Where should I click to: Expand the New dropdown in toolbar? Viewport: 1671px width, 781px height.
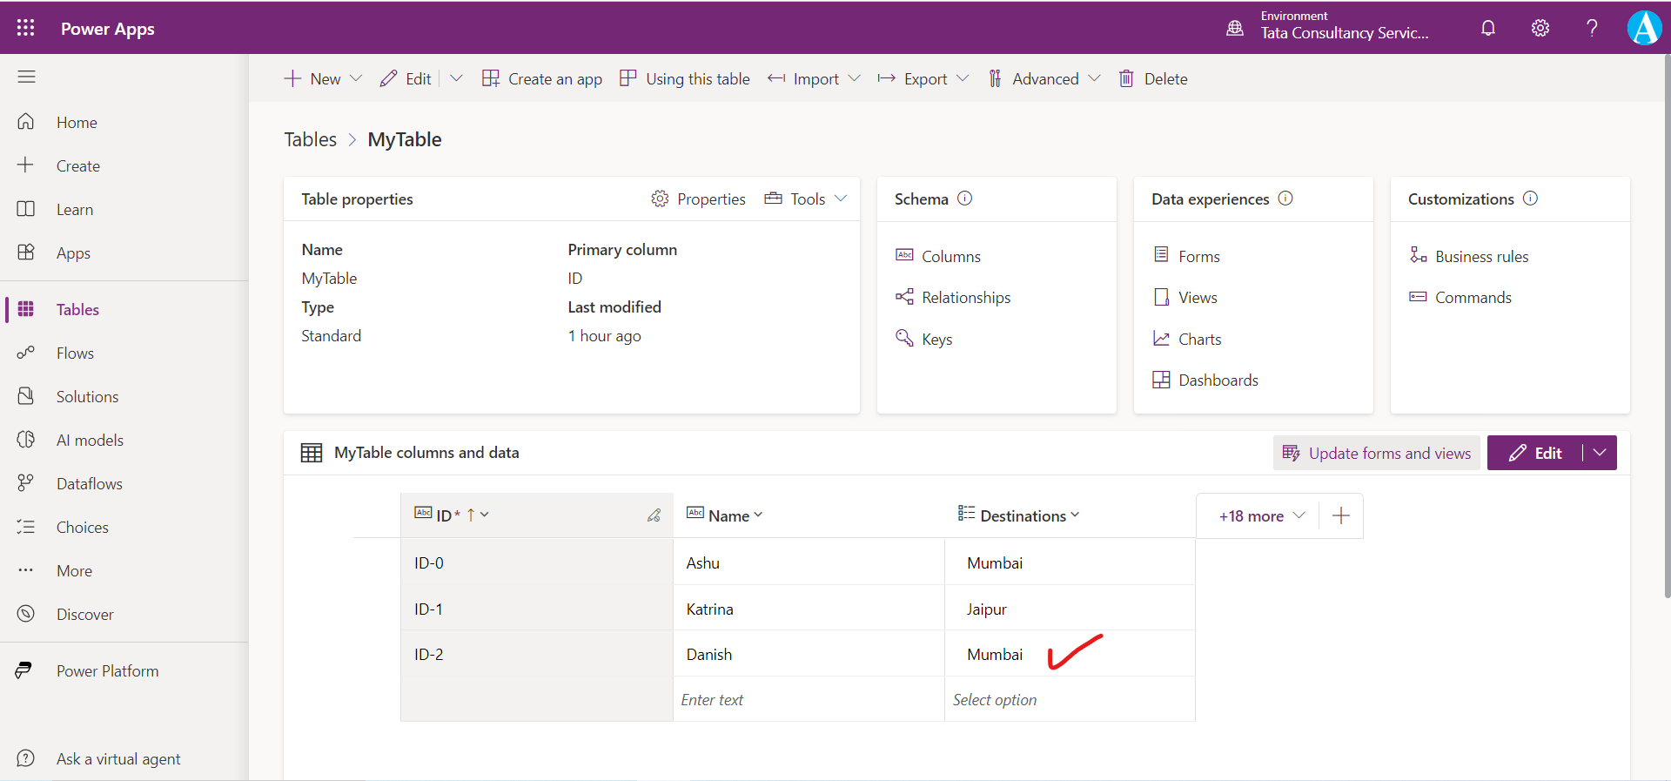(356, 78)
